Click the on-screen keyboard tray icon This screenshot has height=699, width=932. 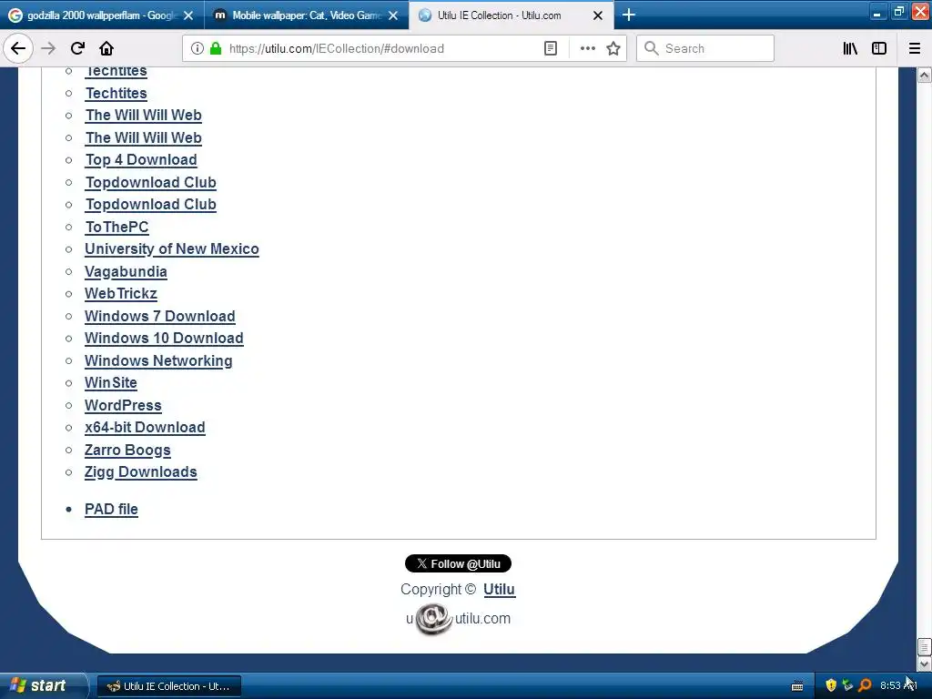[797, 686]
